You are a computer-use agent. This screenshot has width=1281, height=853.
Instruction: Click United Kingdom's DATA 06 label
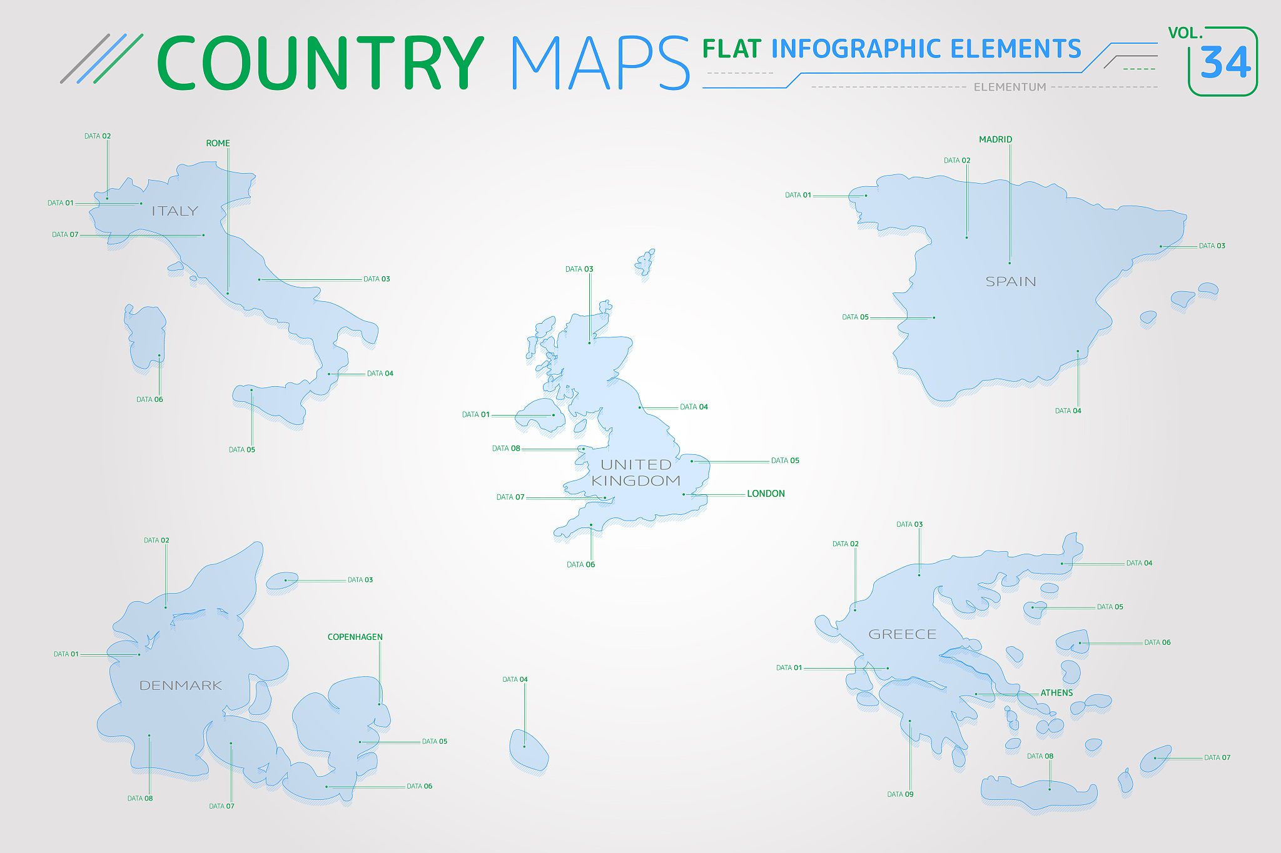(x=580, y=565)
